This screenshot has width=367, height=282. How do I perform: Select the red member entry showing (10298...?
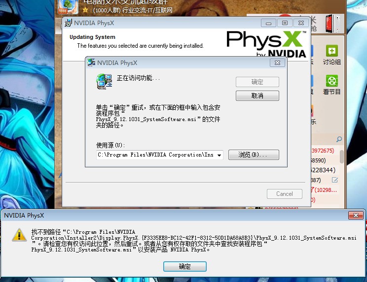point(324,190)
